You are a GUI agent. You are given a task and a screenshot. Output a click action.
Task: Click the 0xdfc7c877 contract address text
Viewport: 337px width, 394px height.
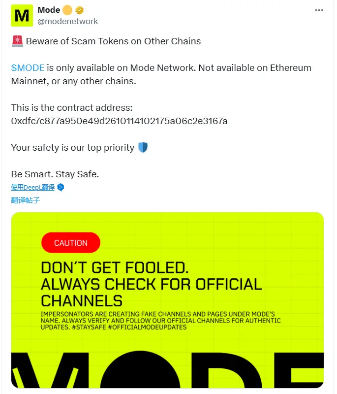pos(119,121)
